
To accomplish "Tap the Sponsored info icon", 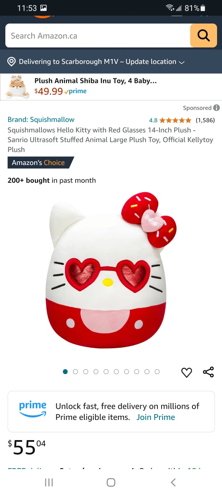I will click(x=216, y=108).
